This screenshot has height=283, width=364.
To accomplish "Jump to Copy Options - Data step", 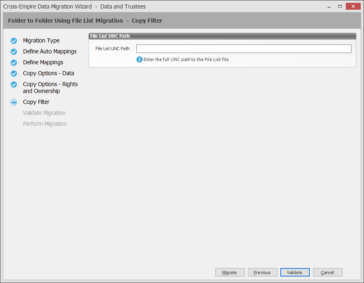I will tap(48, 73).
